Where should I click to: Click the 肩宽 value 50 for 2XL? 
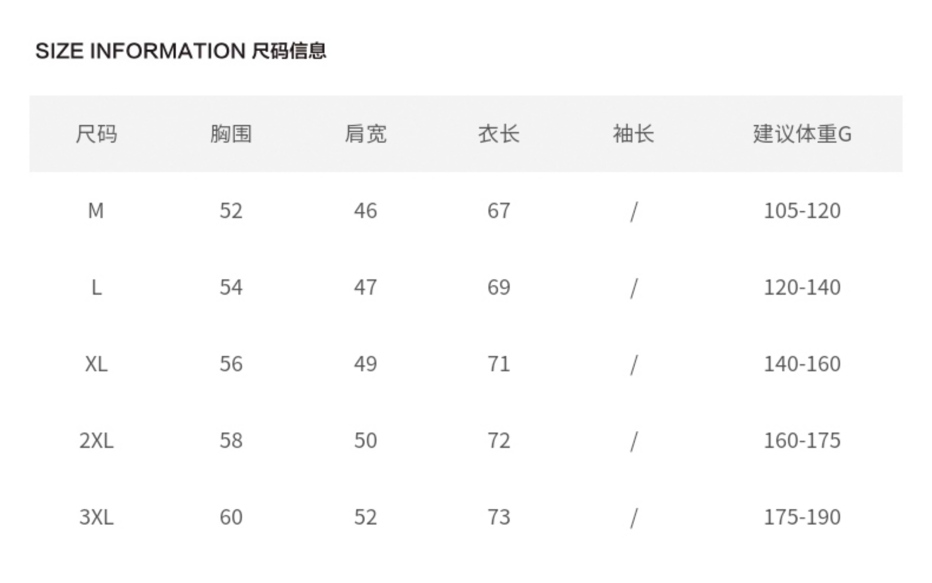click(x=365, y=441)
